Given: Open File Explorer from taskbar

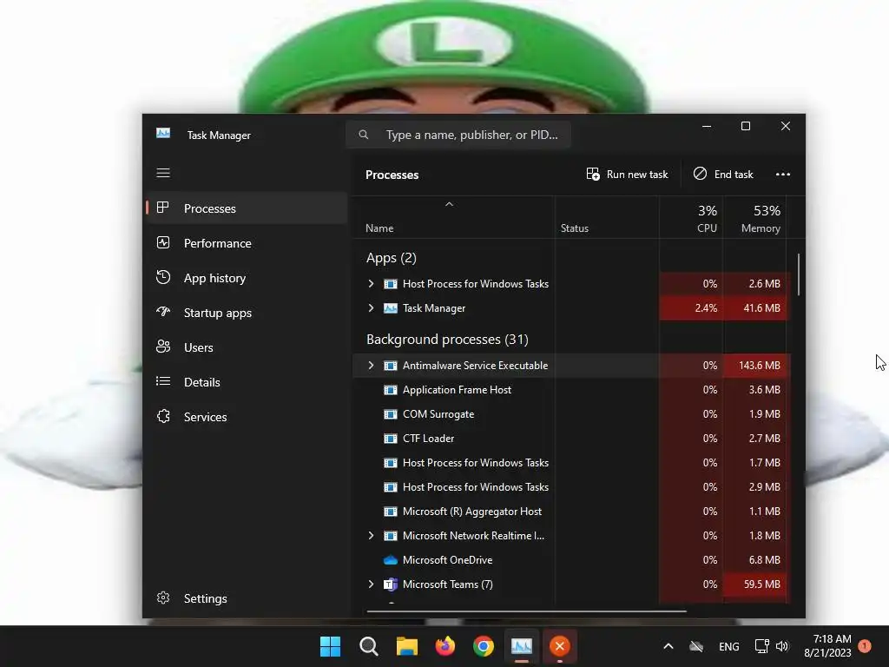Looking at the screenshot, I should (x=406, y=646).
